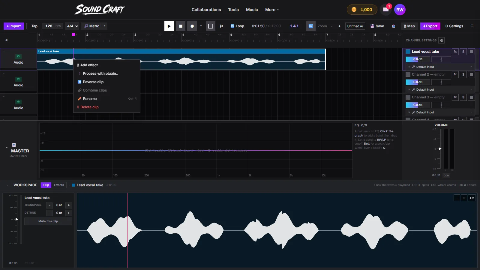Choose Rename in the context menu
Screen dimensions: 480x270
pyautogui.click(x=107, y=99)
